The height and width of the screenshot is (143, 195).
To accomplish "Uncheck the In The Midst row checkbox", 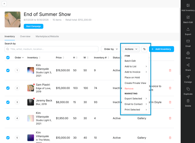I will pyautogui.click(x=8, y=138).
